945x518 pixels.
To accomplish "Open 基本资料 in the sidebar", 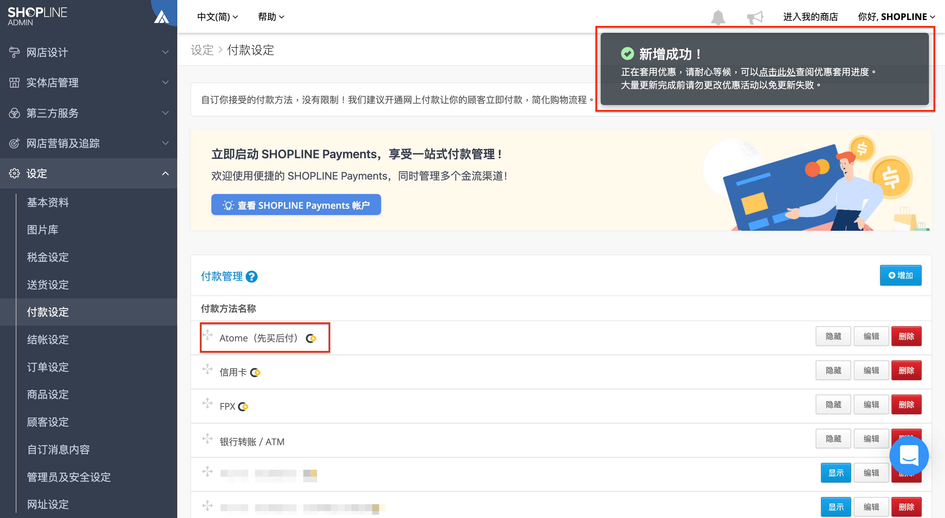I will [x=48, y=202].
